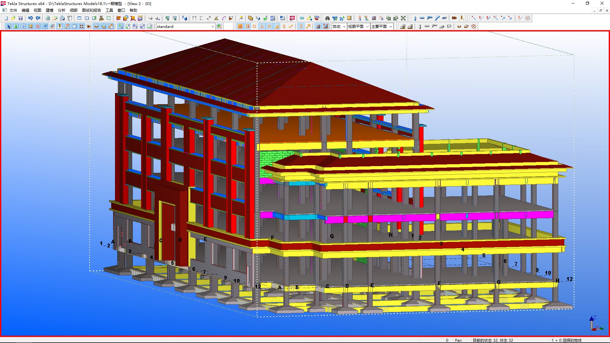610x343 pixels.
Task: Toggle the Select grid lines switch
Action: tap(52, 26)
